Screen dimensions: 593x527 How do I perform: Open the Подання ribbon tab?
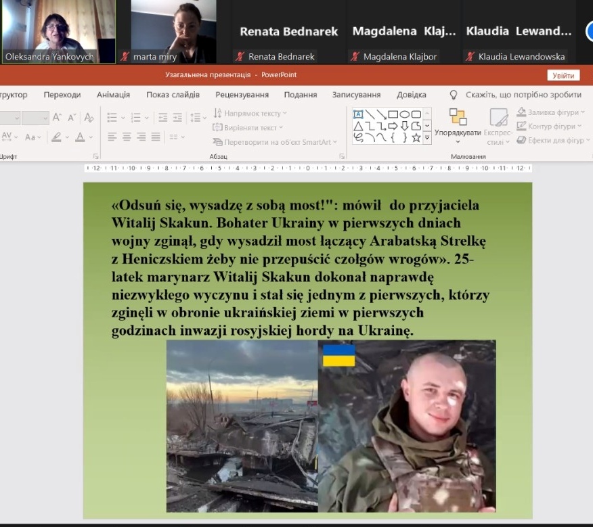pyautogui.click(x=301, y=95)
